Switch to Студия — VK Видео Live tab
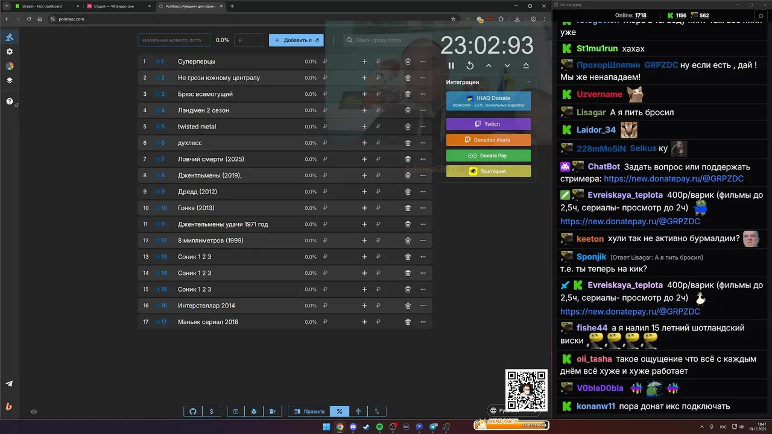The height and width of the screenshot is (434, 772). (x=118, y=6)
